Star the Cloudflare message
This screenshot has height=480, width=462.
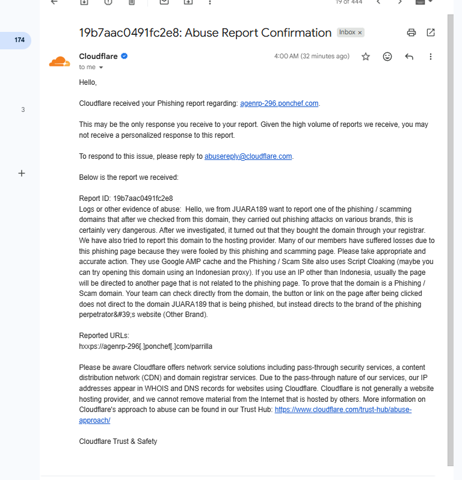pyautogui.click(x=366, y=57)
